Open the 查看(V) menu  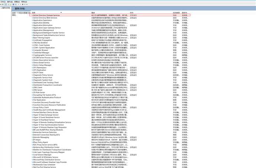coord(17,2)
